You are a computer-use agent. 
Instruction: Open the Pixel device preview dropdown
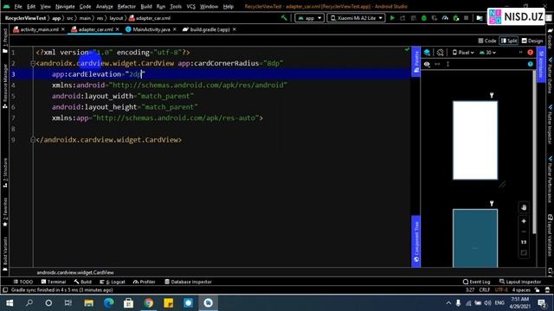463,53
